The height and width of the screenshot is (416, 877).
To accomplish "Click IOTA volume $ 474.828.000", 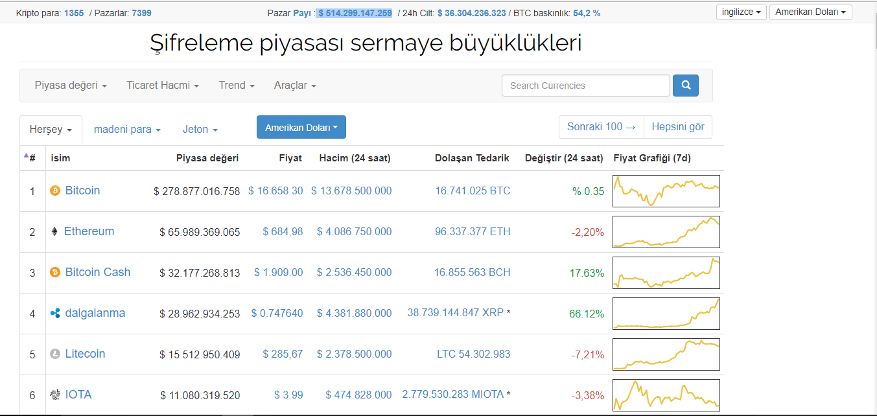I will 358,395.
